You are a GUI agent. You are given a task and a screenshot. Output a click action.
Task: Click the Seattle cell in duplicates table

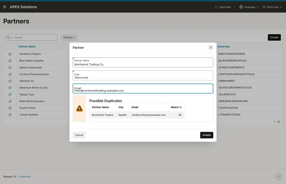click(x=122, y=115)
